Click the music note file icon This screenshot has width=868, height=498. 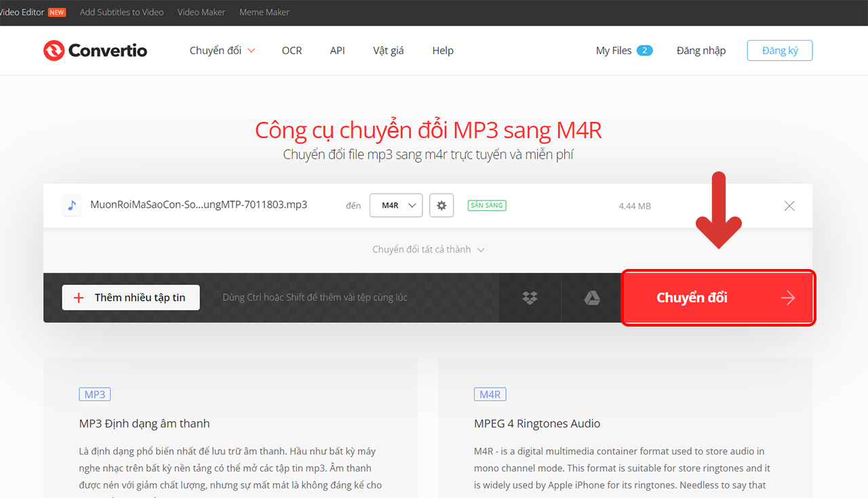pyautogui.click(x=72, y=205)
